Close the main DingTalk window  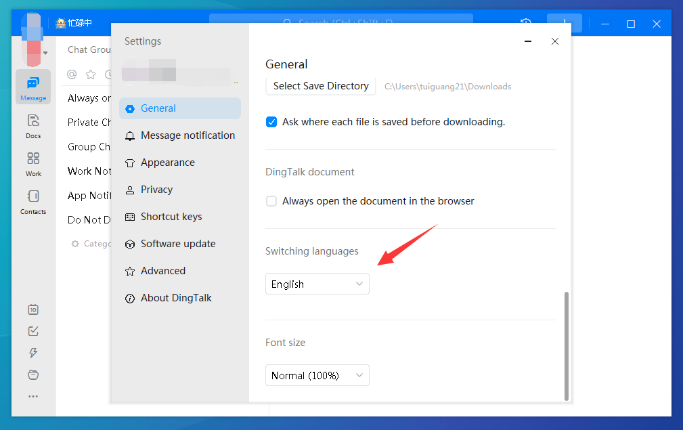click(x=657, y=24)
